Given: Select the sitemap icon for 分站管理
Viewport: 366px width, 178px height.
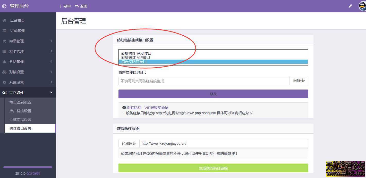Looking at the screenshot, I should coord(4,61).
